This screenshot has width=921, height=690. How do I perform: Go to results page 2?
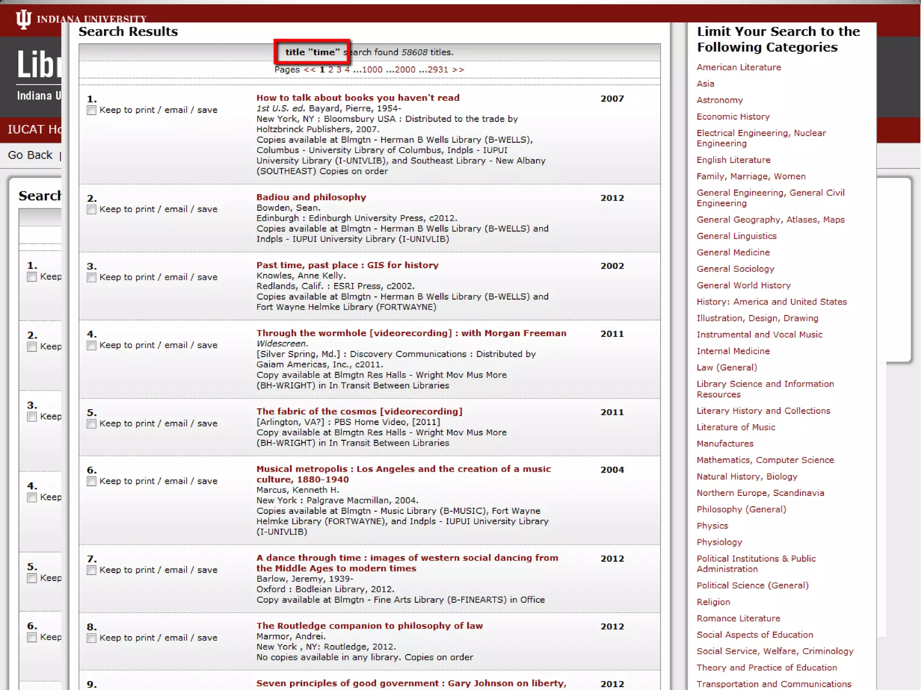click(x=331, y=70)
